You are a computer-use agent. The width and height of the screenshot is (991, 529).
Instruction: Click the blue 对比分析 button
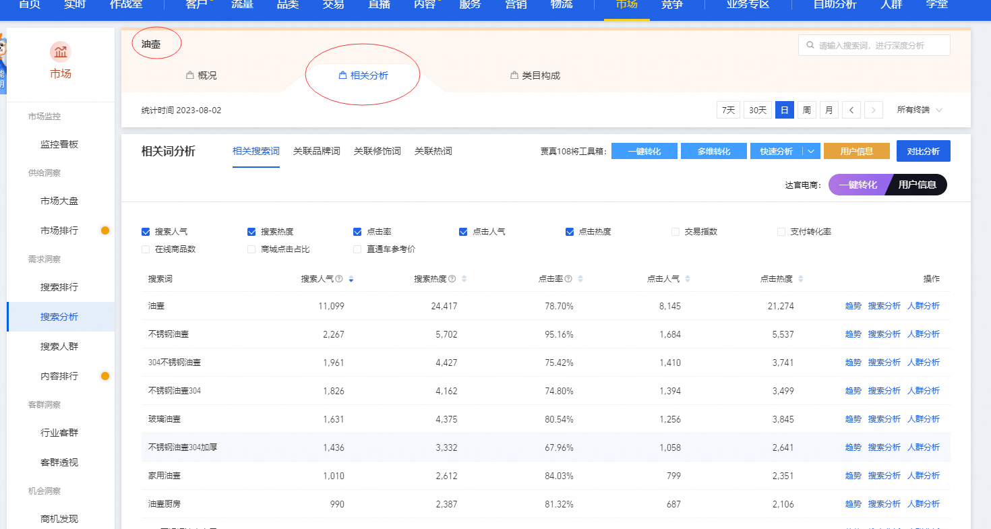point(923,152)
